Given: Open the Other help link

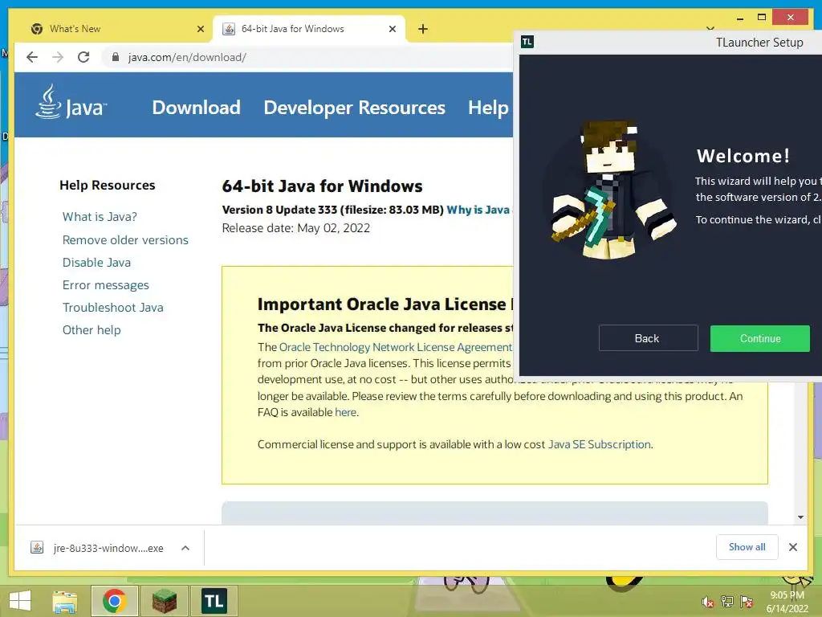Looking at the screenshot, I should pyautogui.click(x=92, y=330).
